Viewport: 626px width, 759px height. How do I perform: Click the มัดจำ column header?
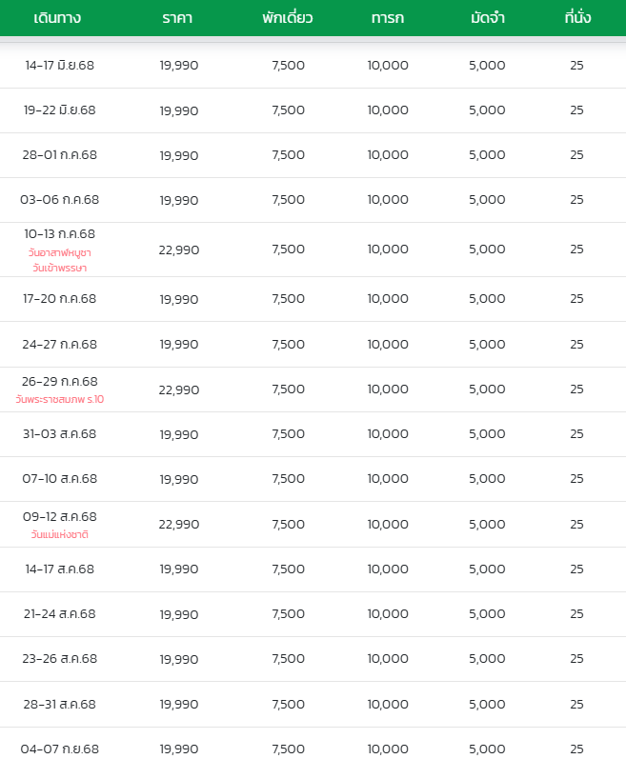click(x=488, y=18)
